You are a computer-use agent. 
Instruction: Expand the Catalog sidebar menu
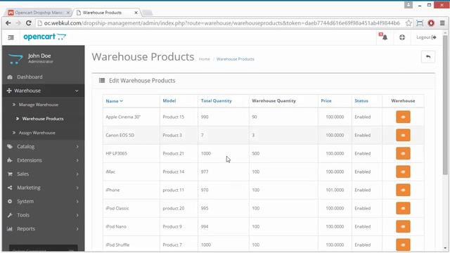tap(43, 147)
